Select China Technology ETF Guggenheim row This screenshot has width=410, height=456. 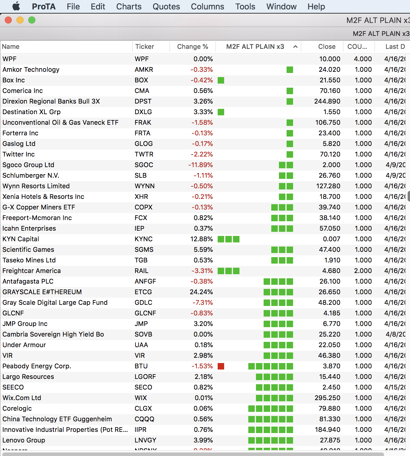click(x=203, y=419)
